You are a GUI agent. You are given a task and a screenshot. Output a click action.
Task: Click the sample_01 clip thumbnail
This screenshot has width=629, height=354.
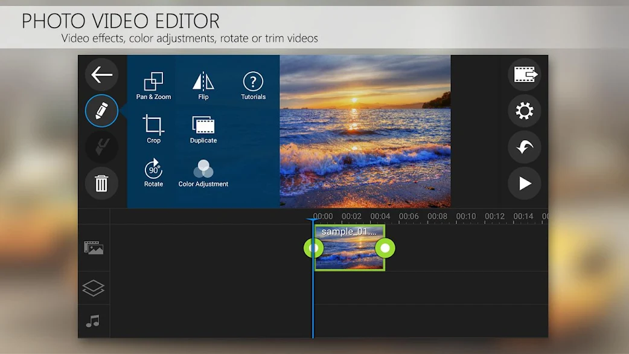[350, 248]
